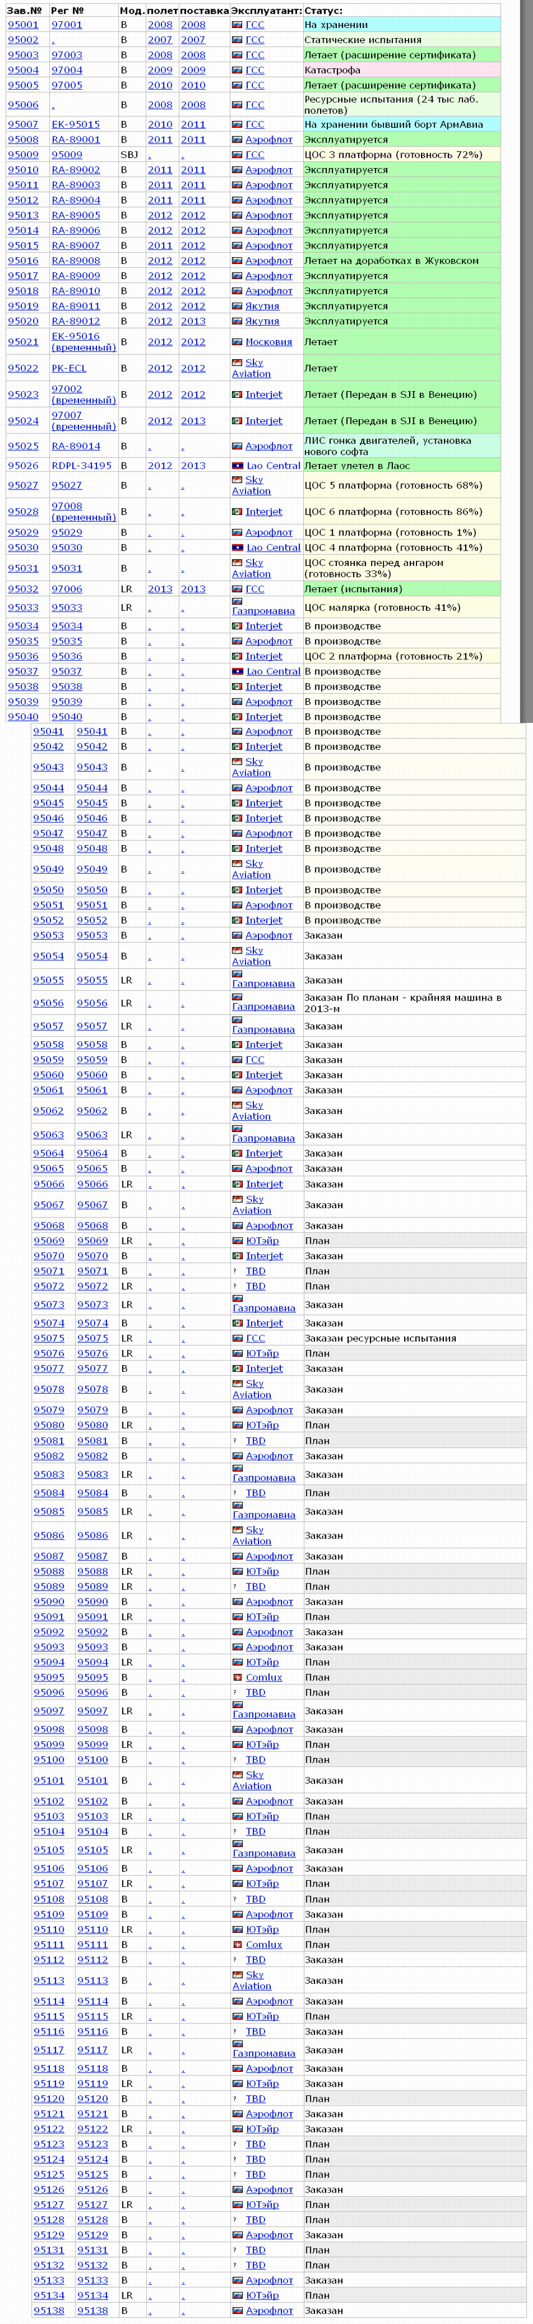Open registration link PK-ECL
This screenshot has width=533, height=2324.
click(x=68, y=368)
